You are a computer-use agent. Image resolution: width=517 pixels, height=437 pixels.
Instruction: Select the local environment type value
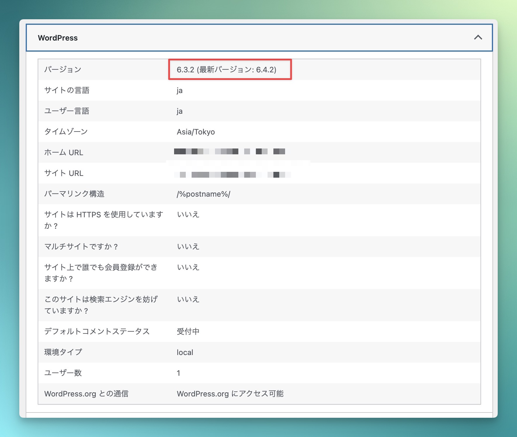[185, 352]
